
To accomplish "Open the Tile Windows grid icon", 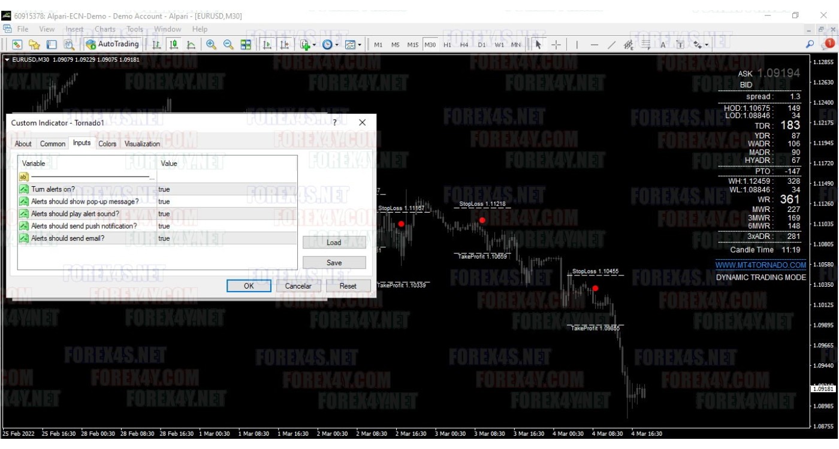I will click(246, 44).
